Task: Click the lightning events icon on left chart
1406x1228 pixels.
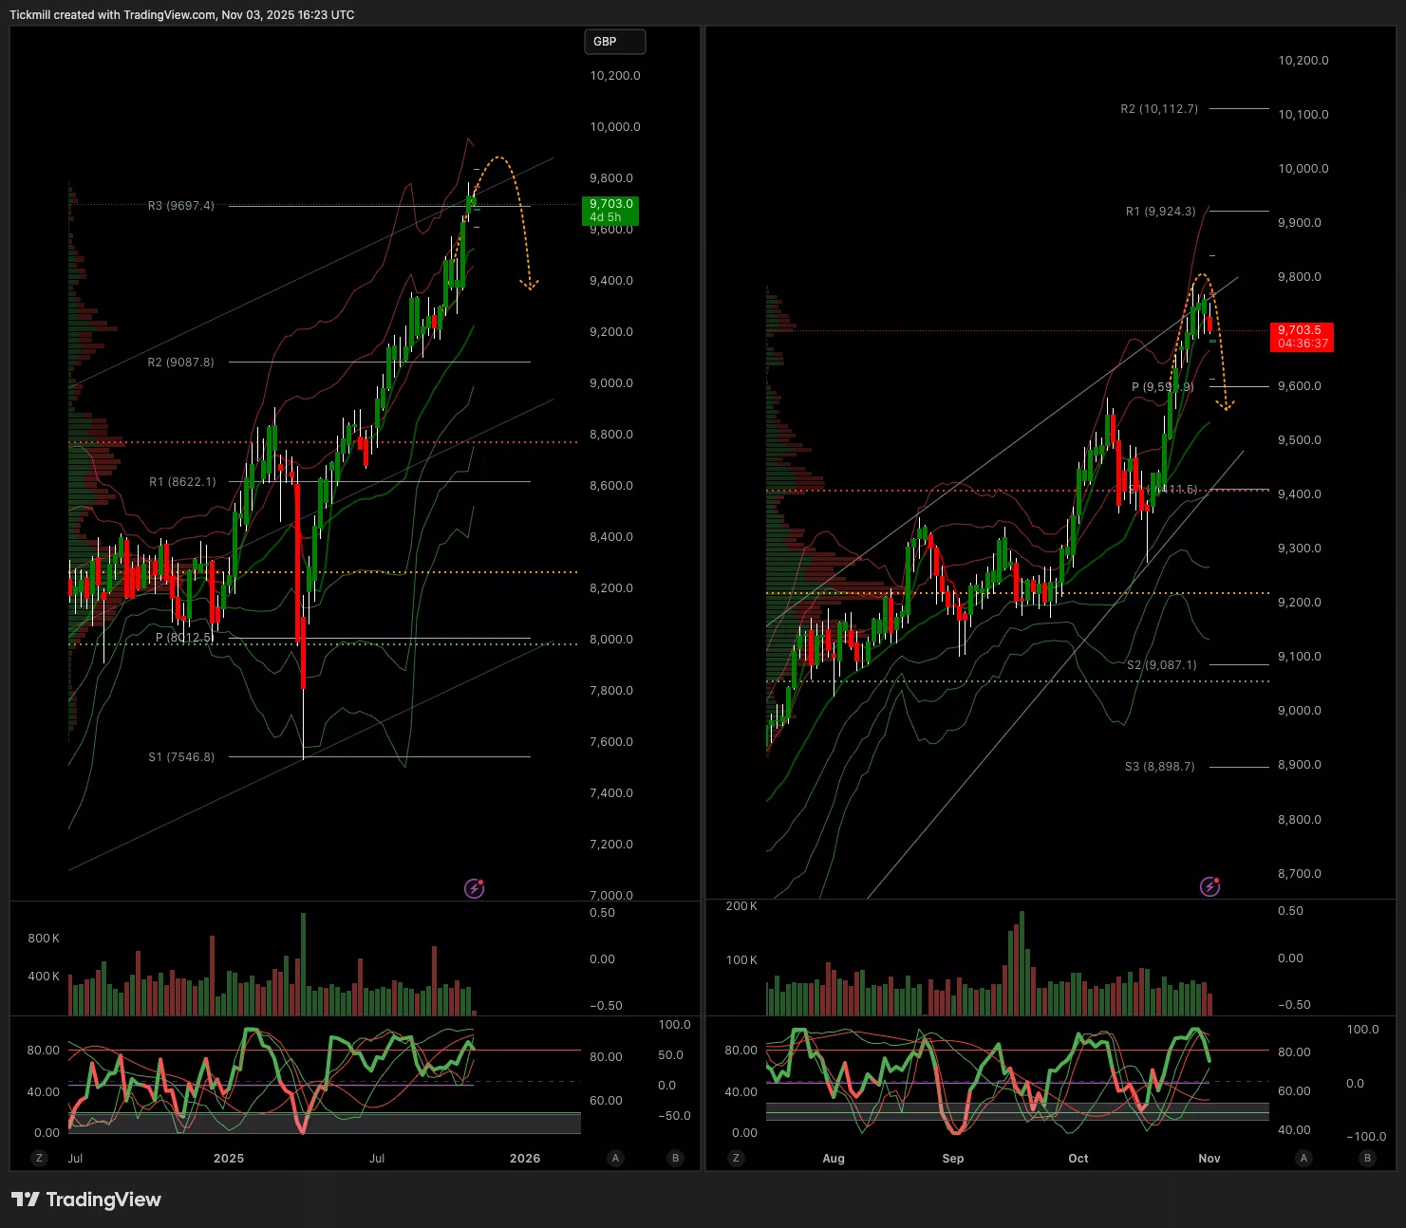Action: coord(474,888)
